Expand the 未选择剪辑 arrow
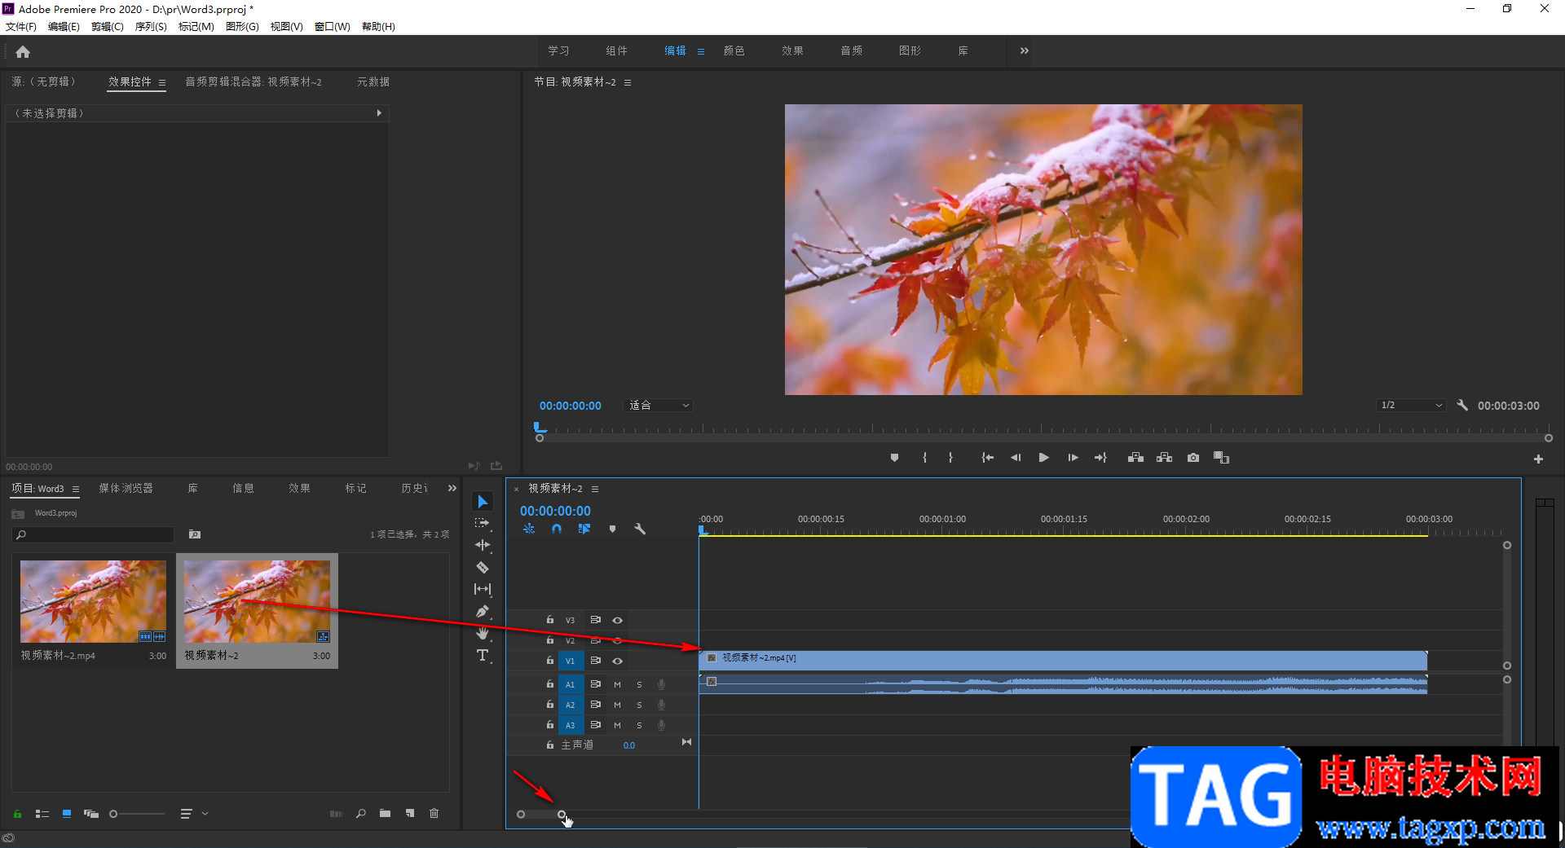1565x848 pixels. pos(379,113)
